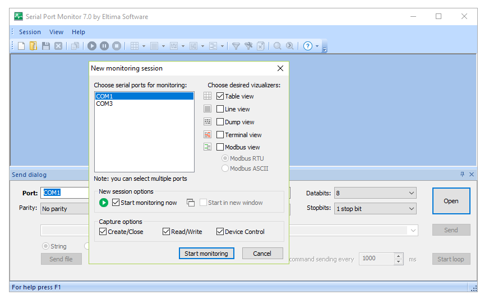Screen dimensions: 489x300
Task: Expand the Terminal view toolbar dropdown arrow
Action: (202, 46)
